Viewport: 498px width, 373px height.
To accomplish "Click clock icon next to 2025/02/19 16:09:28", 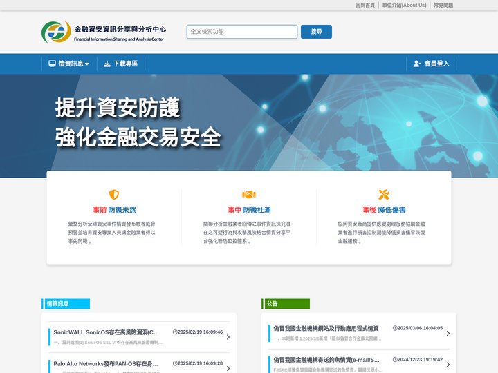I will click(175, 363).
